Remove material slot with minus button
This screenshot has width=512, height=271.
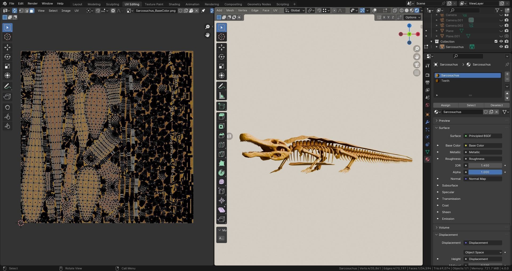coord(507,79)
